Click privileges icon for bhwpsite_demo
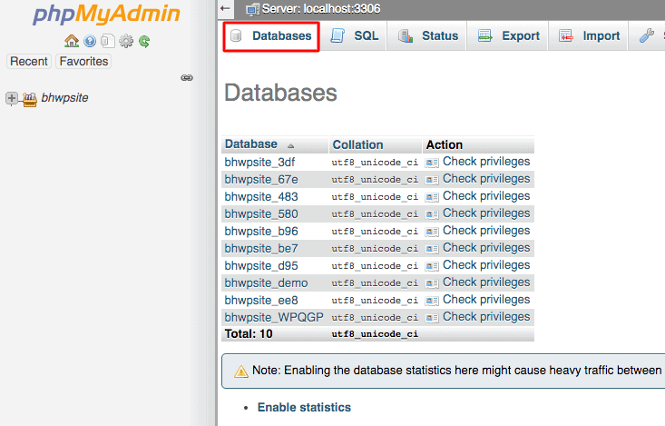 pyautogui.click(x=432, y=283)
